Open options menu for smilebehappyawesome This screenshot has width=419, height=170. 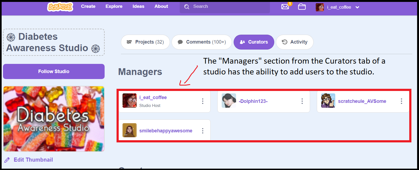pos(202,131)
